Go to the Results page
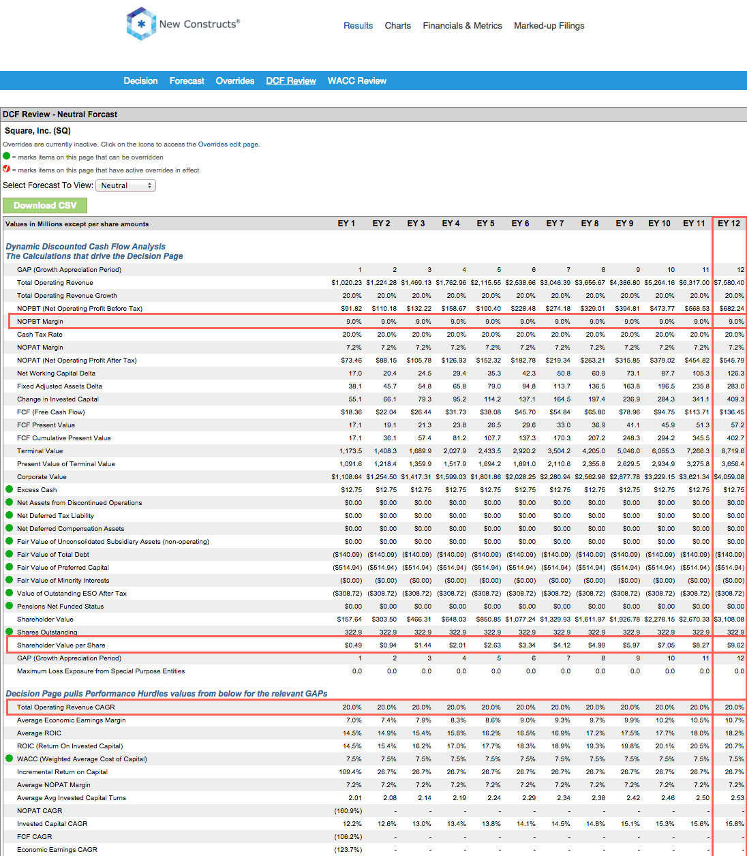747x856 pixels. (358, 26)
